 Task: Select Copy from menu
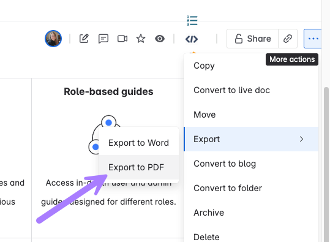tap(251, 66)
